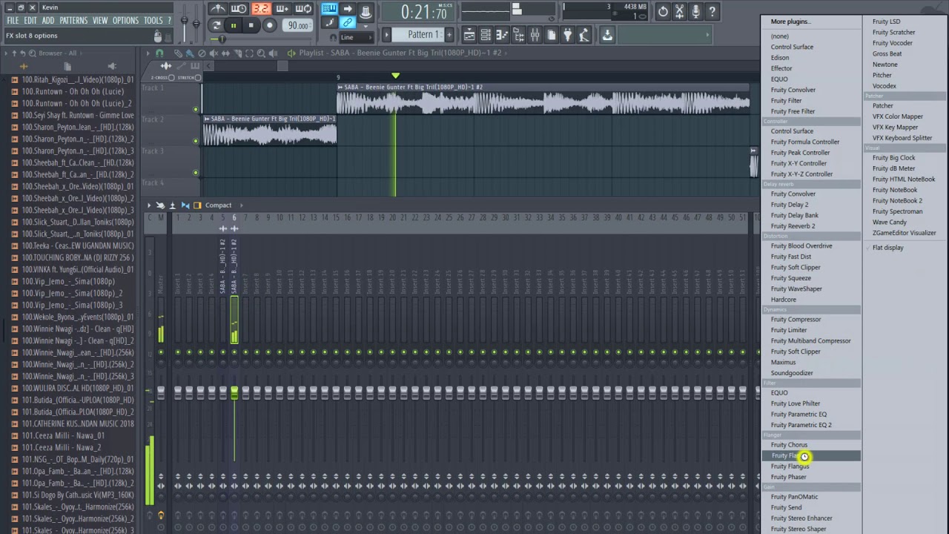Open the PATTERNS menu

pyautogui.click(x=73, y=21)
